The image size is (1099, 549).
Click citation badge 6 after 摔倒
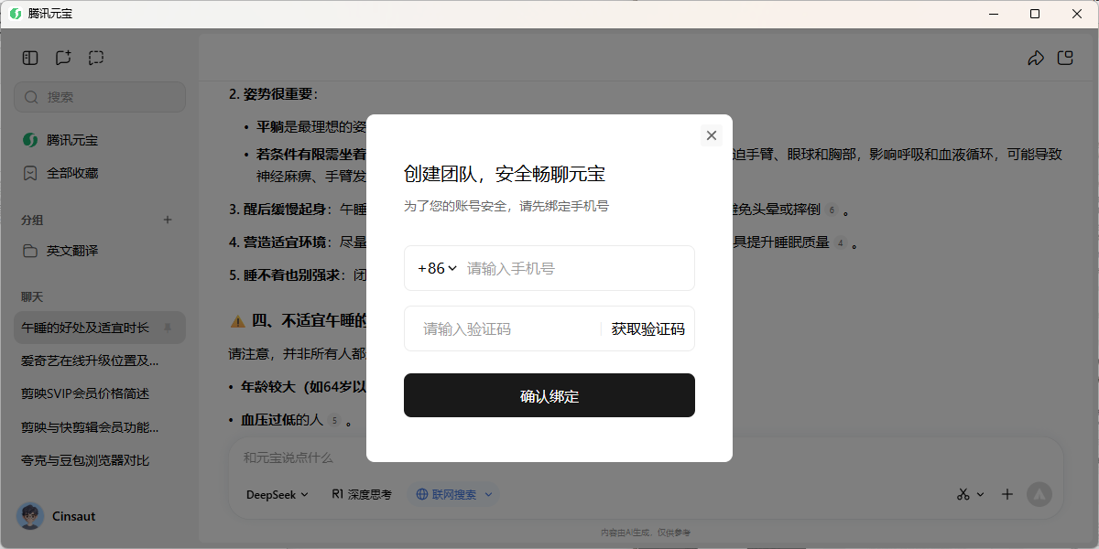point(832,210)
